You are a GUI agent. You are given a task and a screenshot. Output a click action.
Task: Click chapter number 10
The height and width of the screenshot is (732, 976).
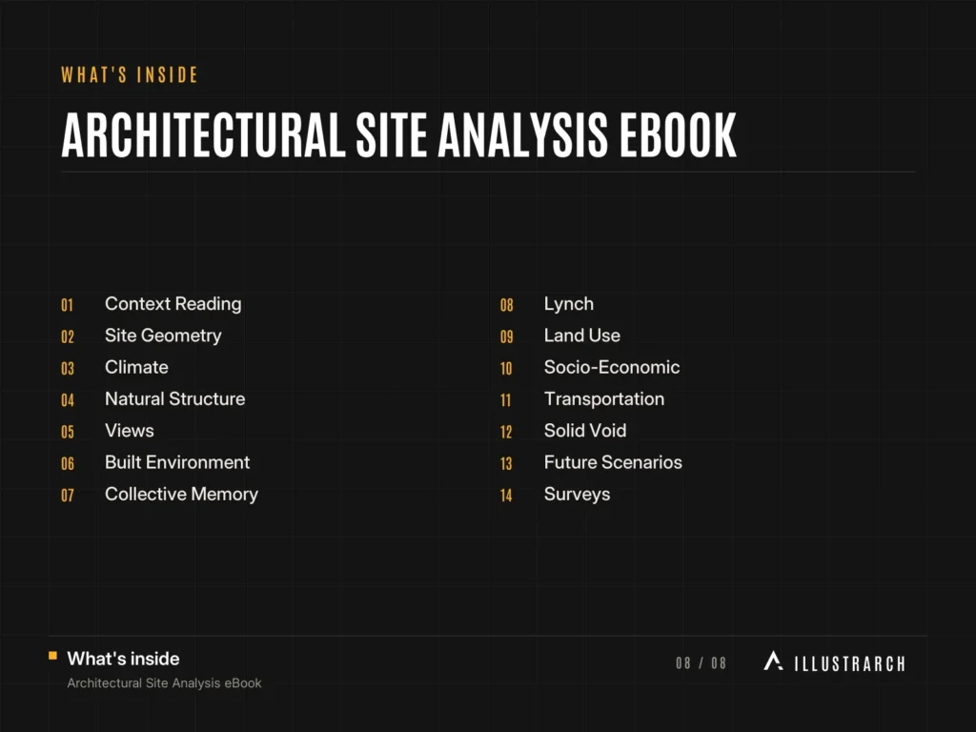(x=506, y=369)
